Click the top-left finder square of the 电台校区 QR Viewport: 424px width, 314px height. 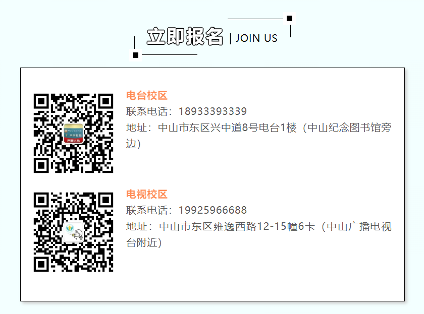[41, 101]
